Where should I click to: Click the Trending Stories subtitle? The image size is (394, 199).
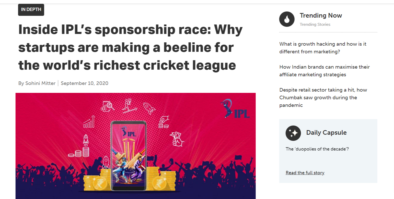coord(315,24)
